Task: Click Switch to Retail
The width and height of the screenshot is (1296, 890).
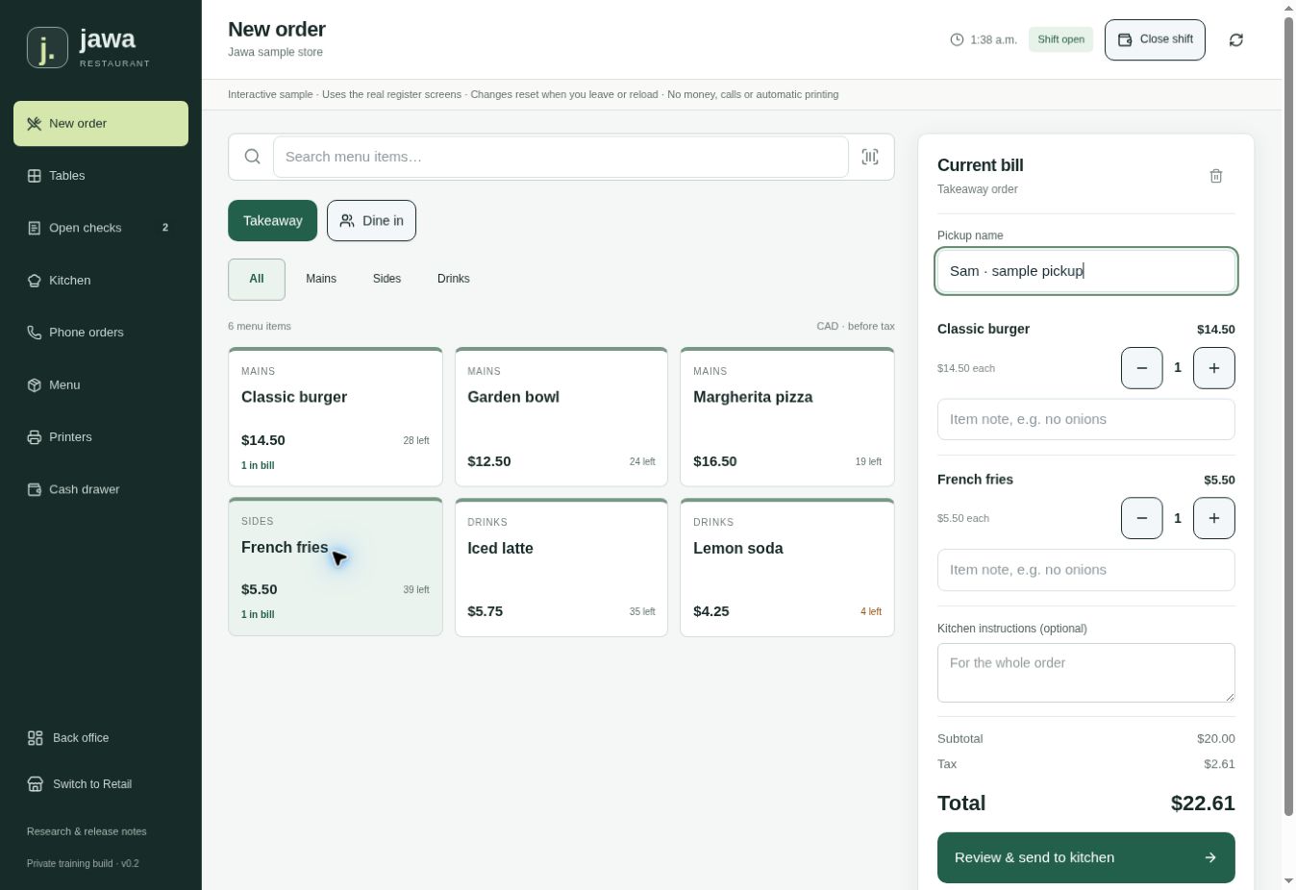Action: [101, 784]
